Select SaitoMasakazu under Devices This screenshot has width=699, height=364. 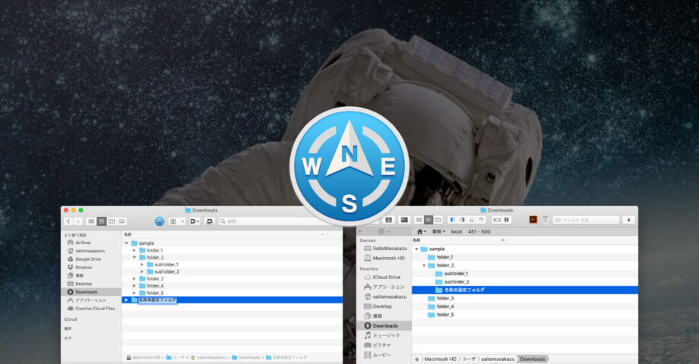[390, 248]
